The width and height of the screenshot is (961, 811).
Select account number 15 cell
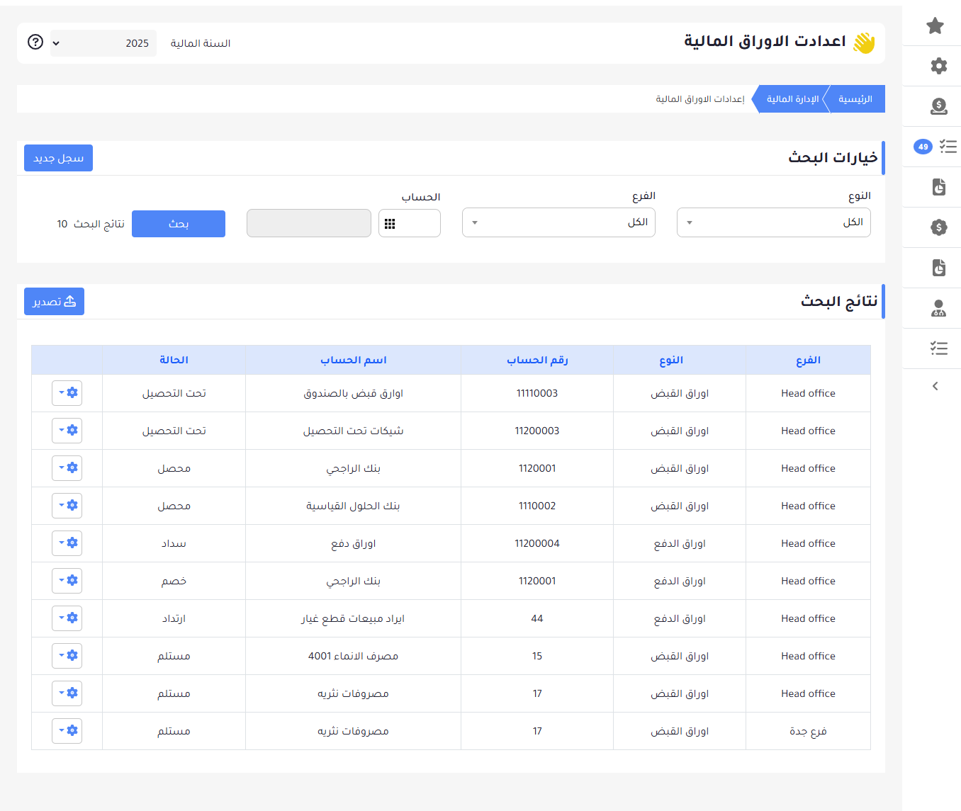[537, 656]
